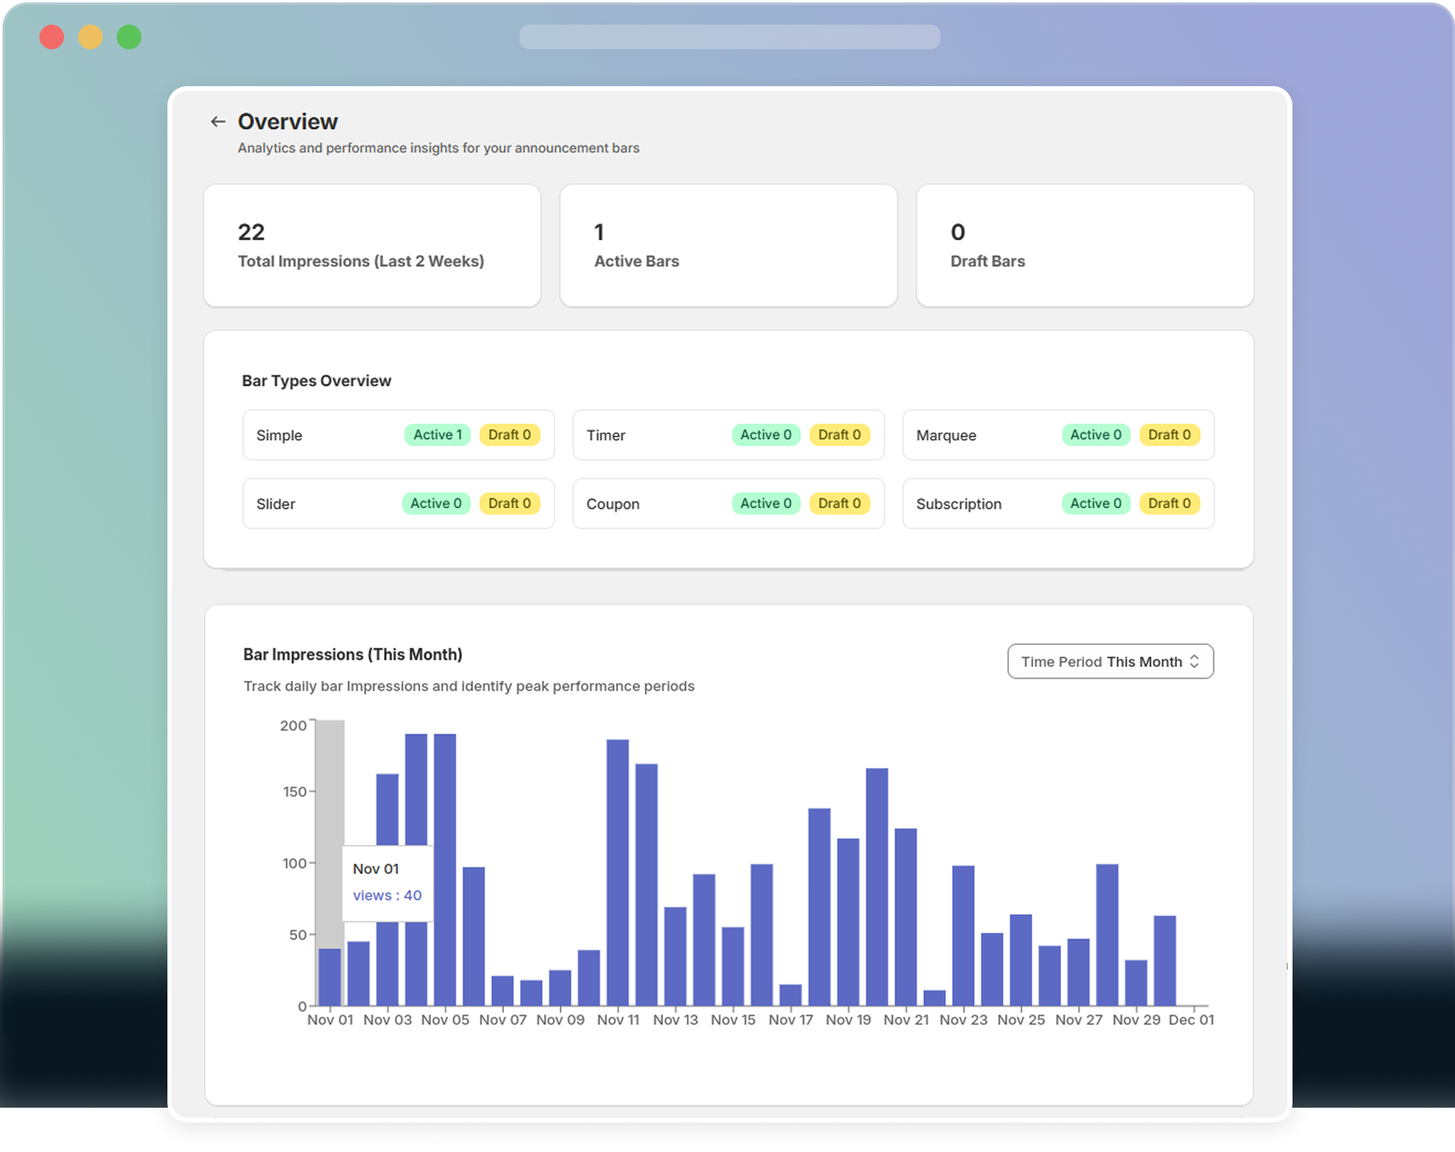Click the views : 40 tooltip text

click(x=387, y=895)
